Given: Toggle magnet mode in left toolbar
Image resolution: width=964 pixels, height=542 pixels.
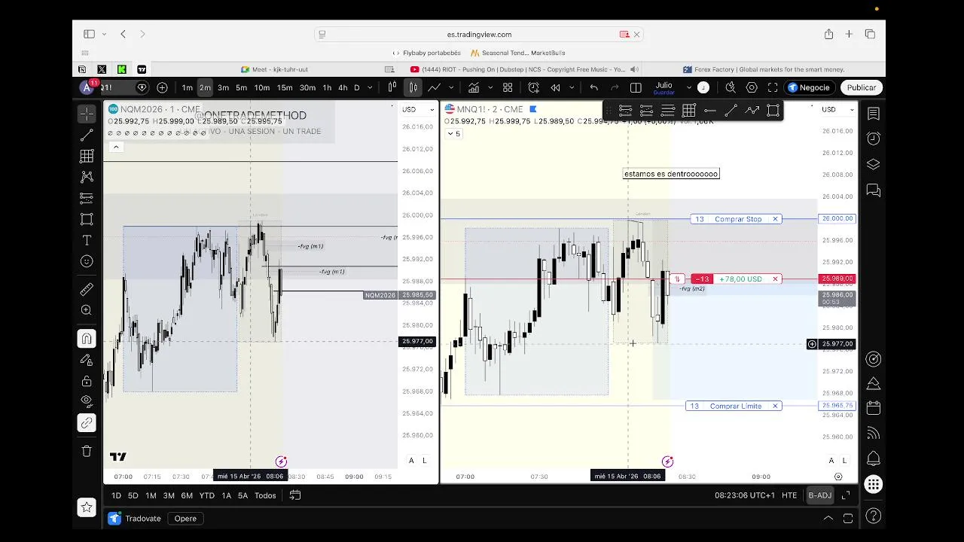Looking at the screenshot, I should (x=87, y=339).
